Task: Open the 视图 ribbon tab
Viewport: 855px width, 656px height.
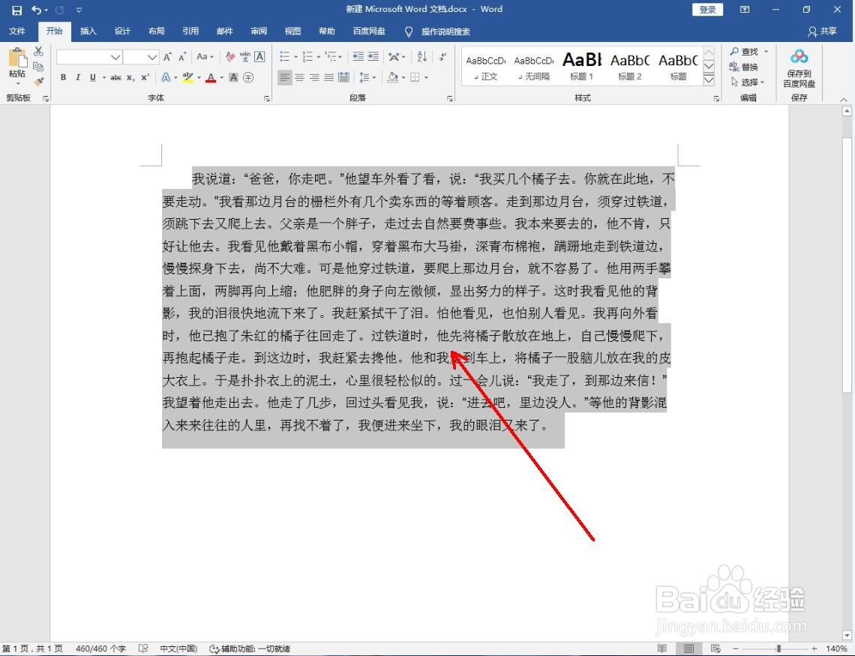Action: pyautogui.click(x=292, y=31)
